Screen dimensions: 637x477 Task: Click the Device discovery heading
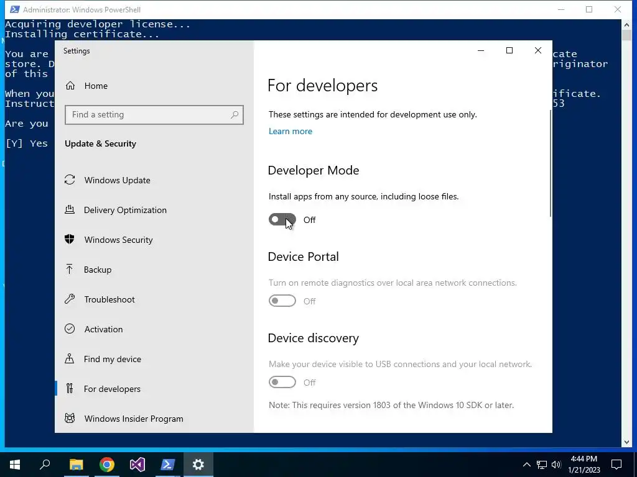click(314, 338)
